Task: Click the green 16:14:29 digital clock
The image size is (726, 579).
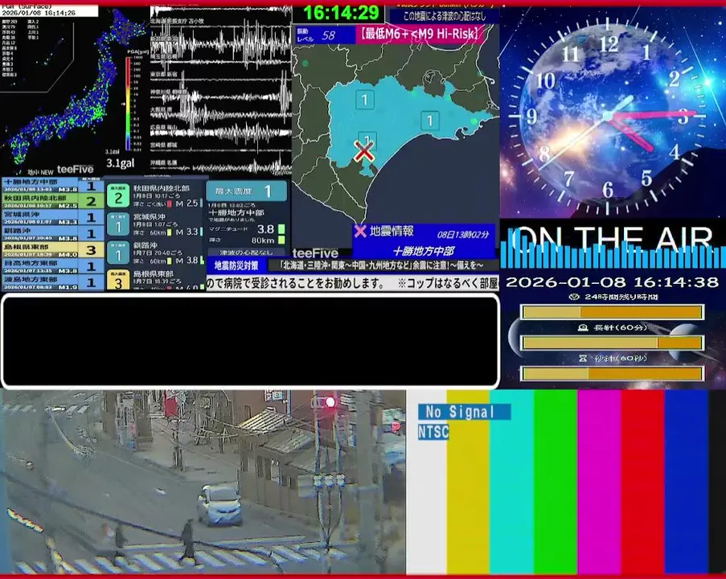Action: point(342,13)
